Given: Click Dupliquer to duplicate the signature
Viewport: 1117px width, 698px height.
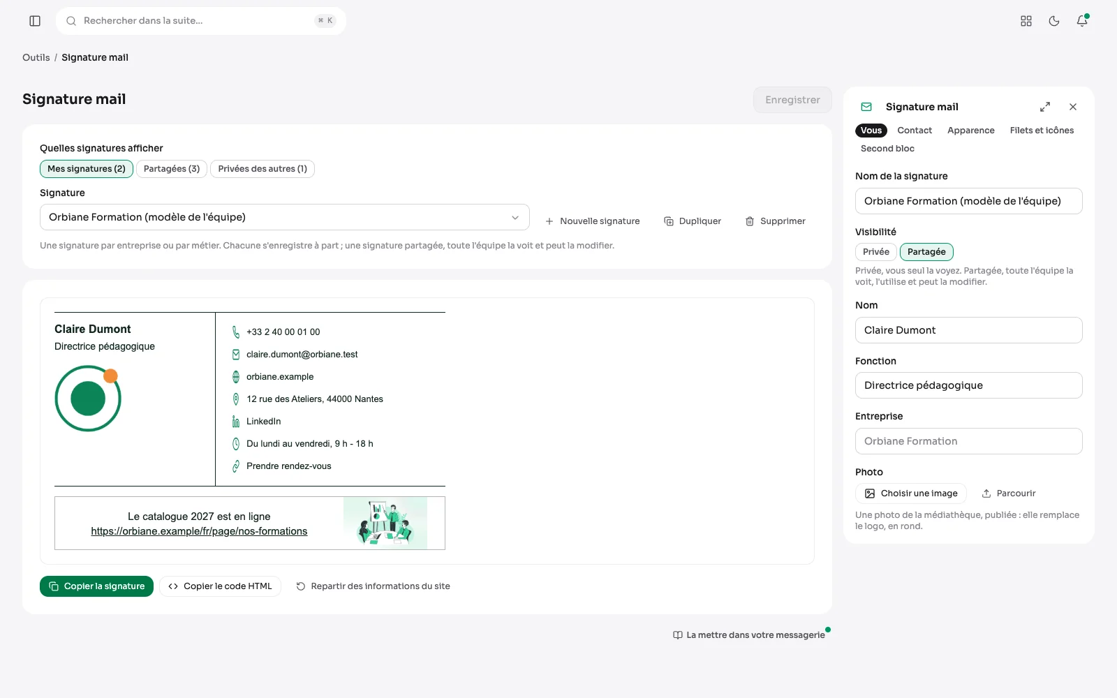Looking at the screenshot, I should (x=693, y=221).
